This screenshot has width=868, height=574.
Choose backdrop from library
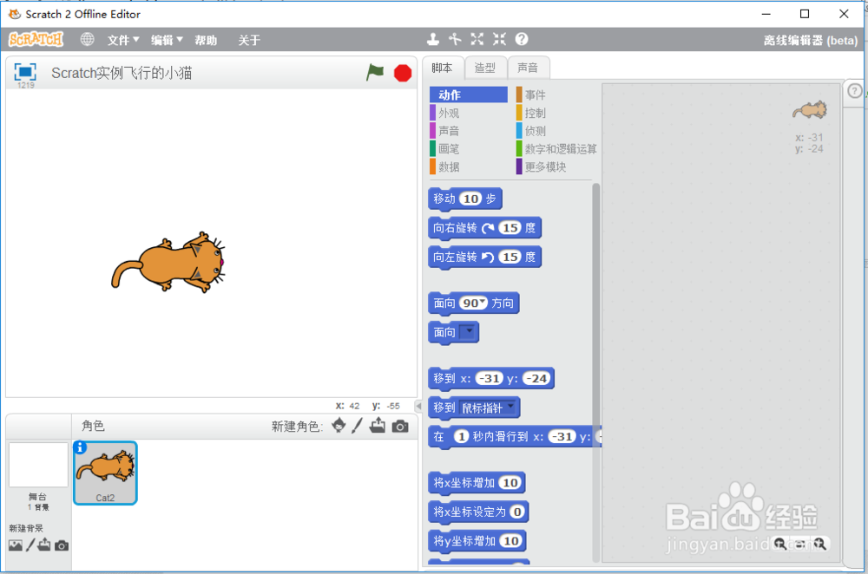coord(16,545)
